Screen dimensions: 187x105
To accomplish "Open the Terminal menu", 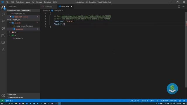I will [x=47, y=2].
